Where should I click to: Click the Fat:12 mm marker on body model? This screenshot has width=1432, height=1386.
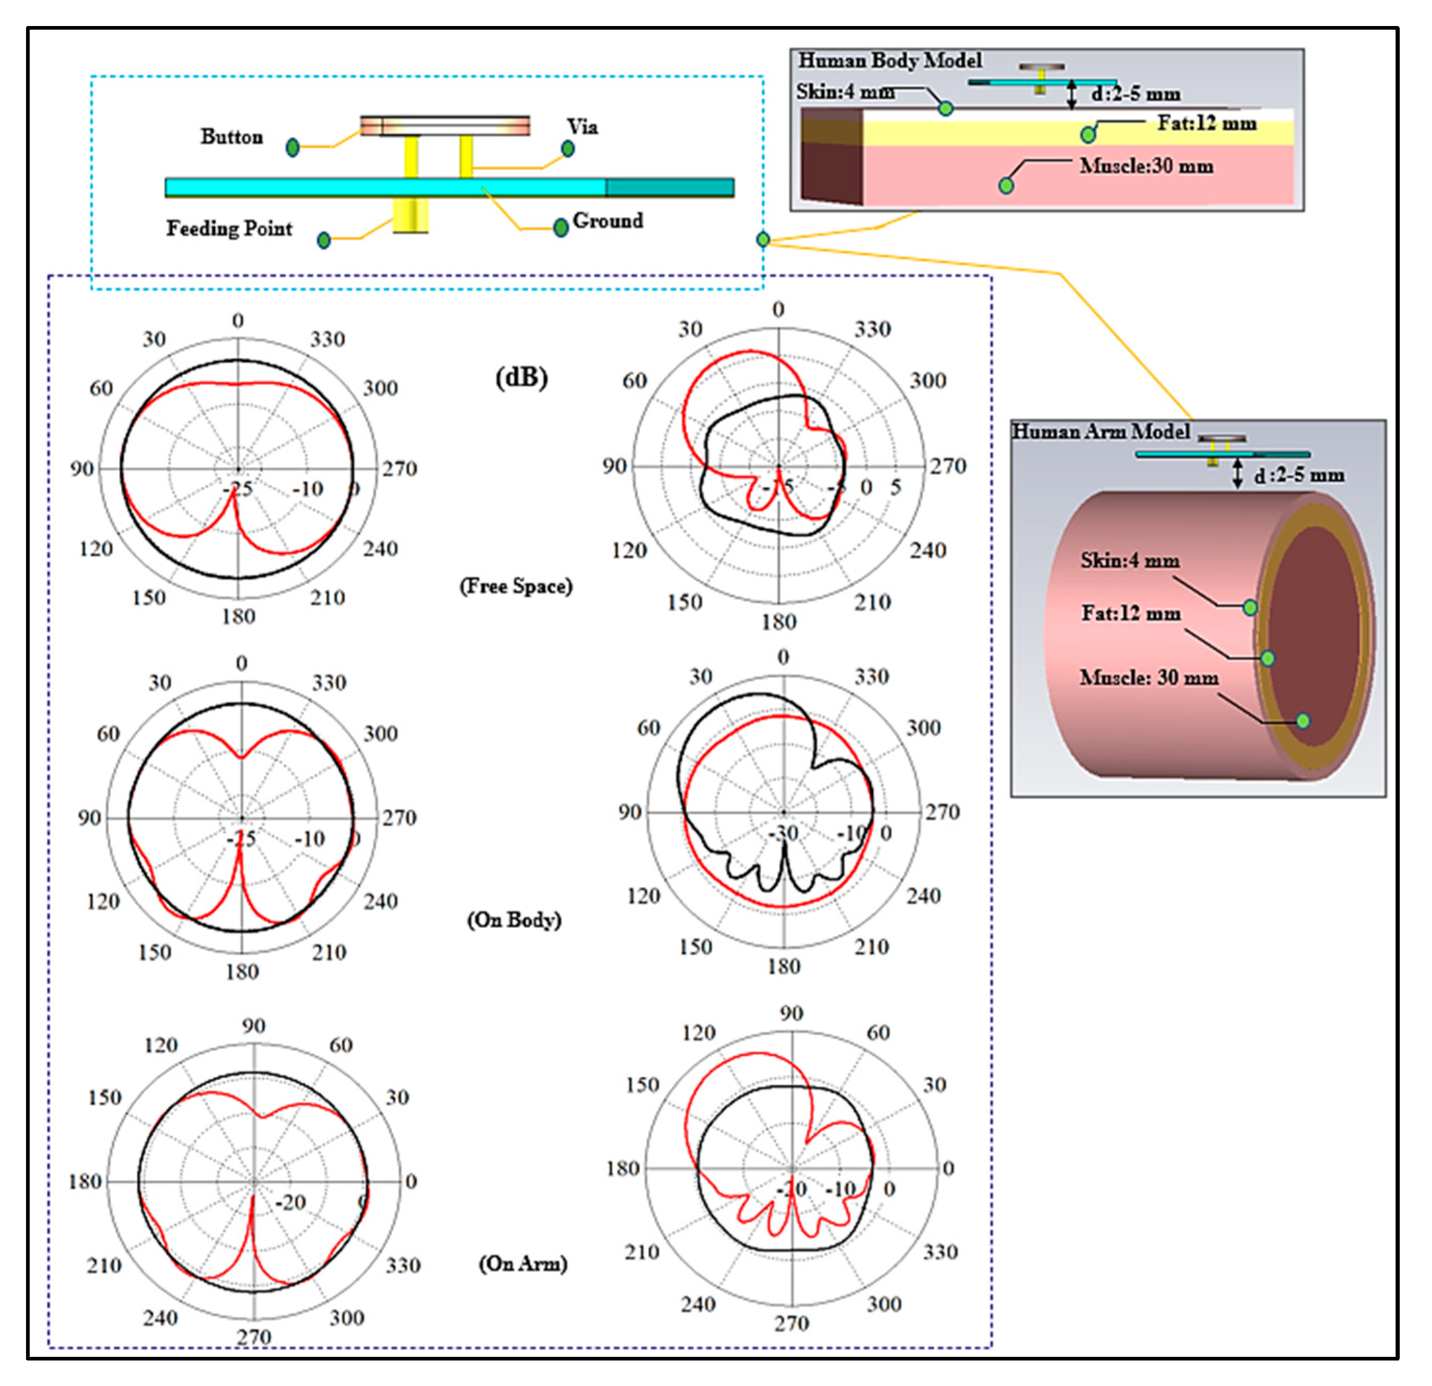(x=1088, y=134)
